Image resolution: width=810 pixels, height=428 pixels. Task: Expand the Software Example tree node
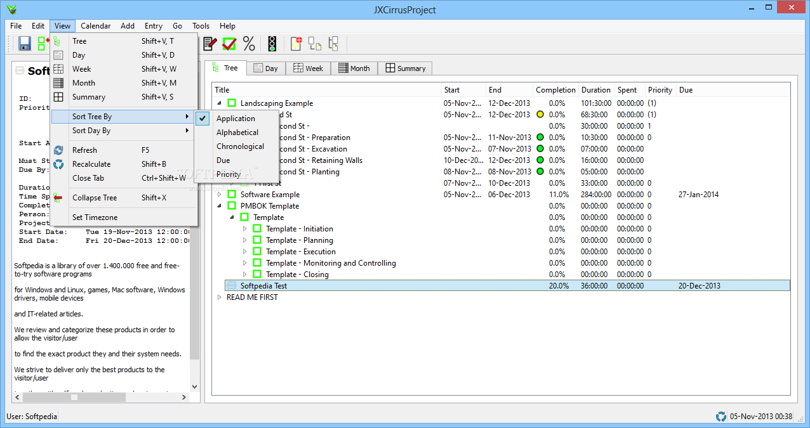coord(220,195)
